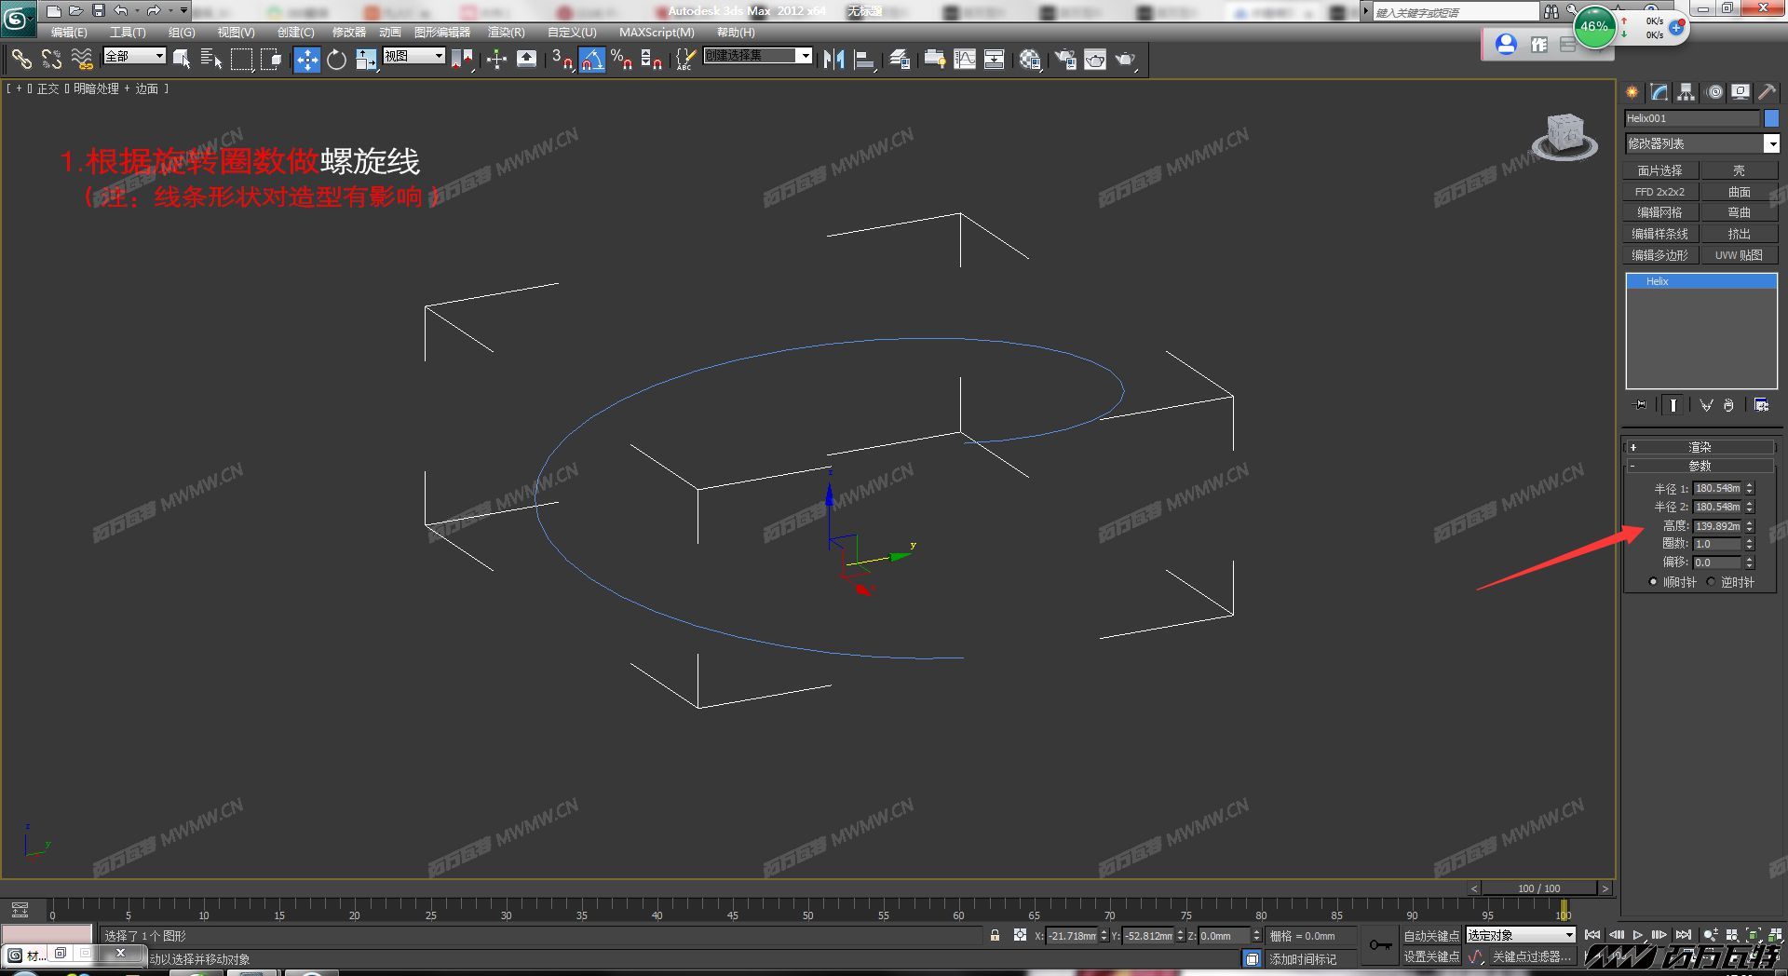Screen dimensions: 1788x976
Task: Activate Select and Move tool
Action: 306,60
